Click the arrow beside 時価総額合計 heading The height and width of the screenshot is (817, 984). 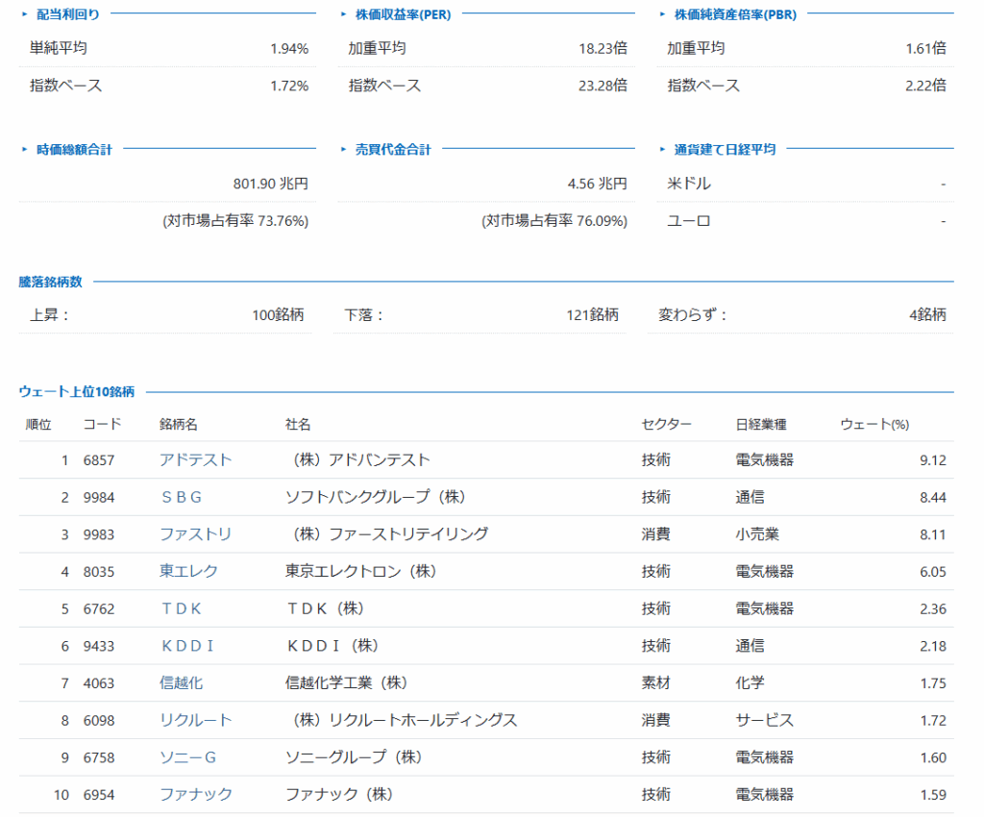pos(25,149)
